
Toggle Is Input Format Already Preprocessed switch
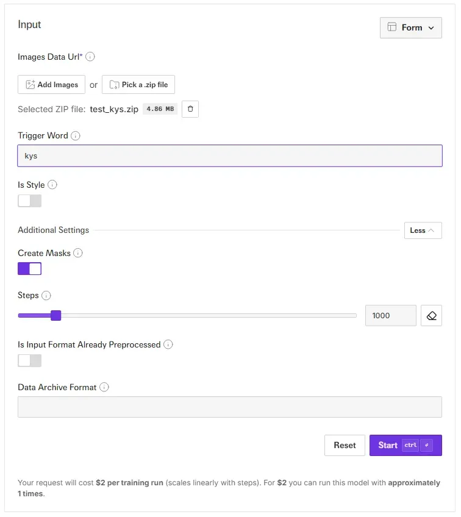pos(30,361)
